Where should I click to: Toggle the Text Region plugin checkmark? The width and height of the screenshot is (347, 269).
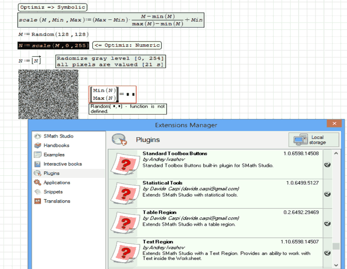(327, 253)
